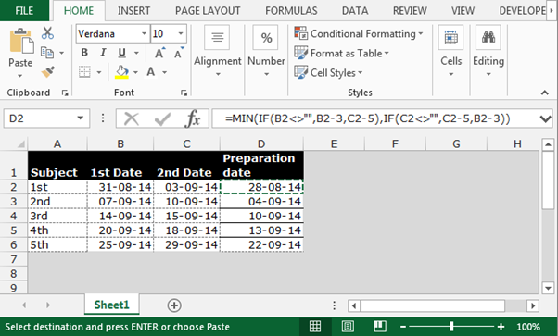Toggle Italic formatting

tap(103, 53)
